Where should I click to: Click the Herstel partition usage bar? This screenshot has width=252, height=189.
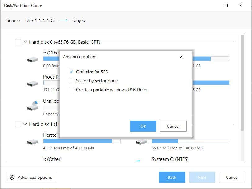(x=82, y=141)
